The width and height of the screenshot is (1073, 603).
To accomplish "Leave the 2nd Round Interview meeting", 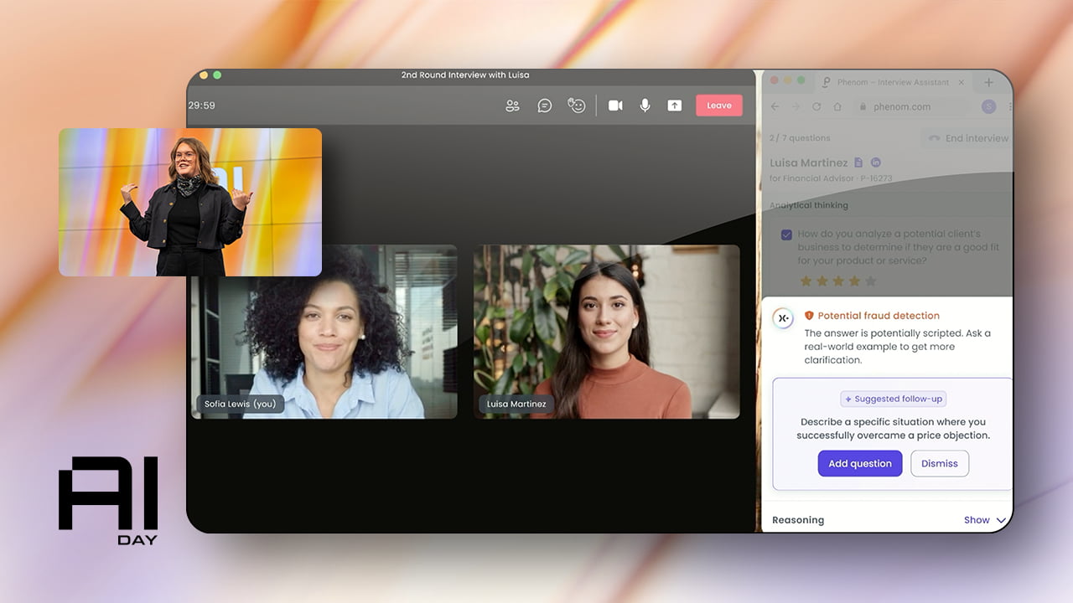I will 719,106.
